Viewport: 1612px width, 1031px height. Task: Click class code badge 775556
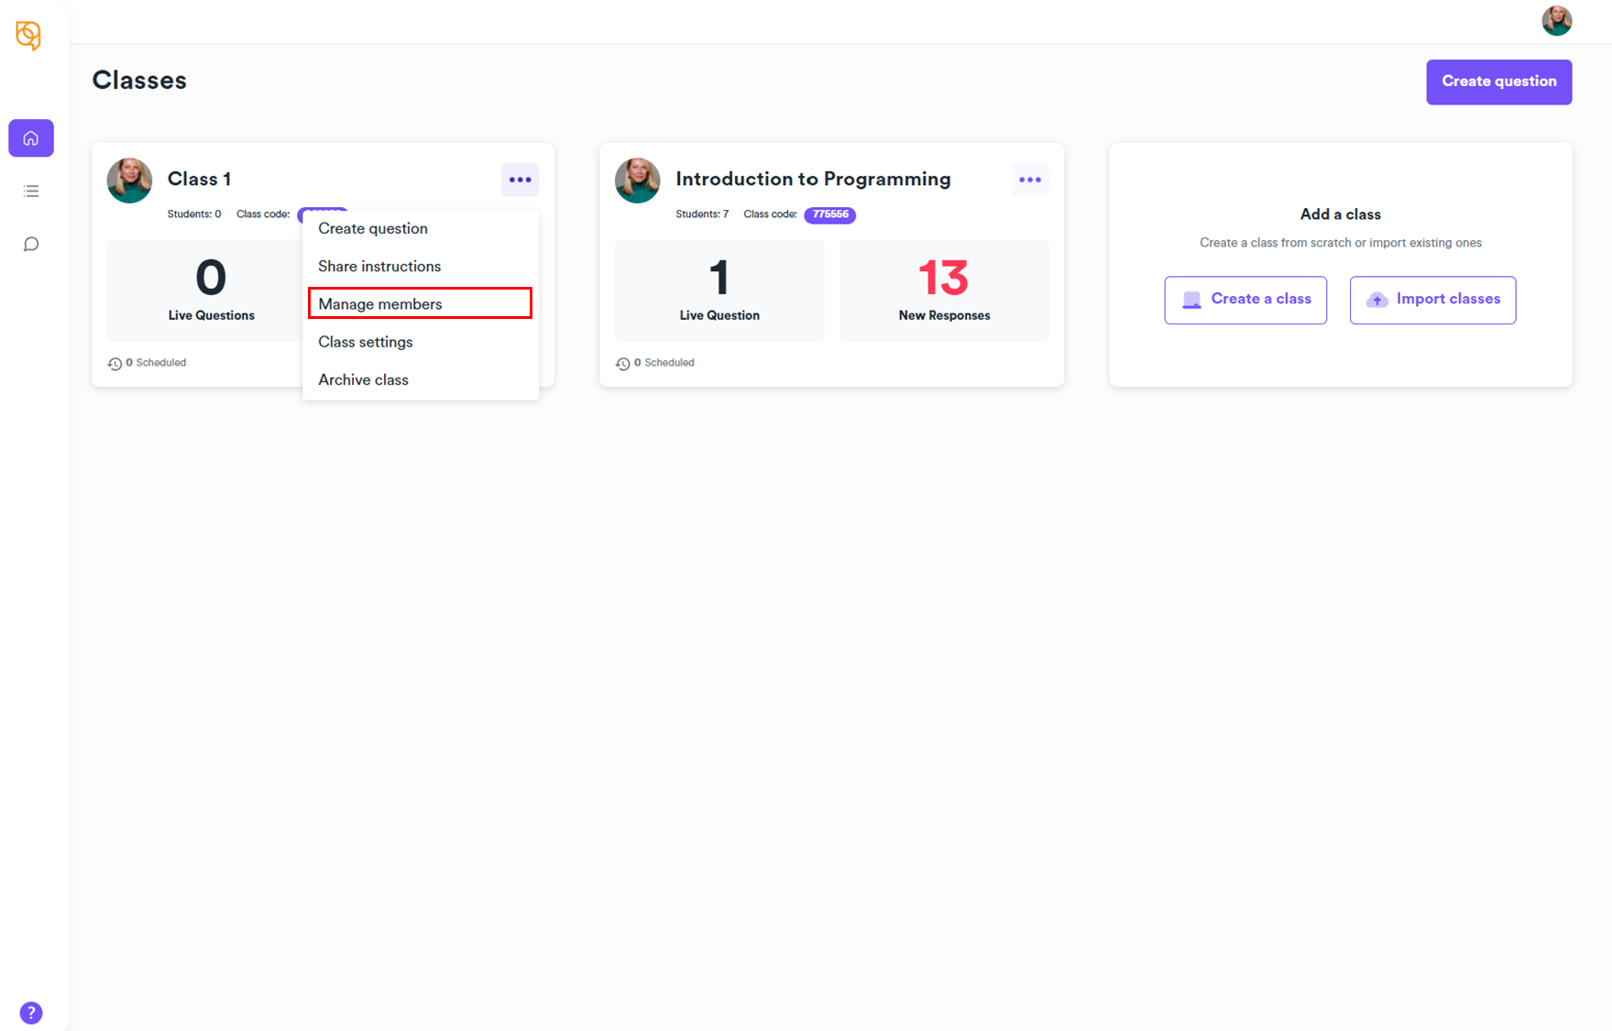830,214
